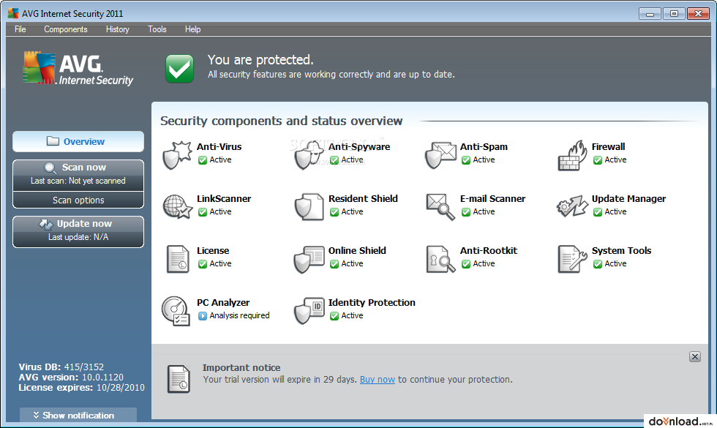This screenshot has height=428, width=717.
Task: Open the Update Manager gear icon
Action: [x=572, y=206]
